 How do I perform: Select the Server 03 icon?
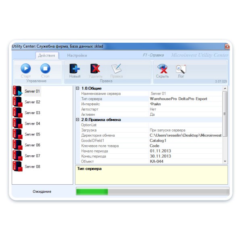click(x=18, y=113)
